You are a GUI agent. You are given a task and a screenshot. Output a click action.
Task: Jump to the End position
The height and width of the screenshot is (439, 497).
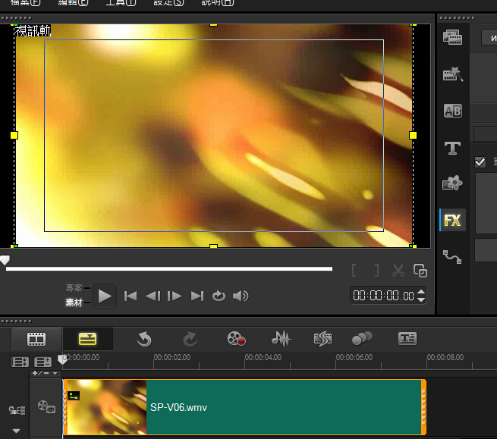197,296
